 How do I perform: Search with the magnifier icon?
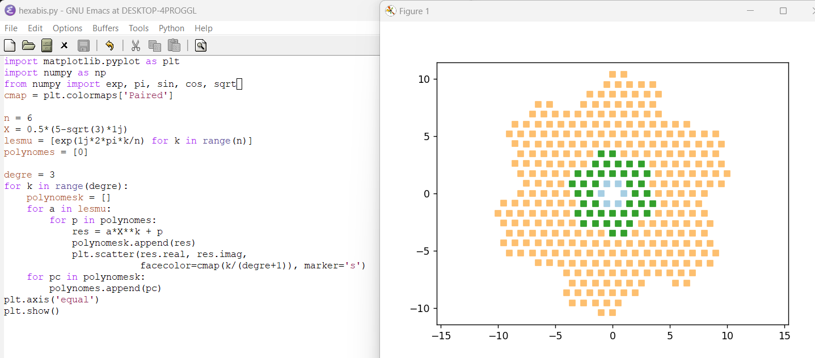(x=200, y=45)
